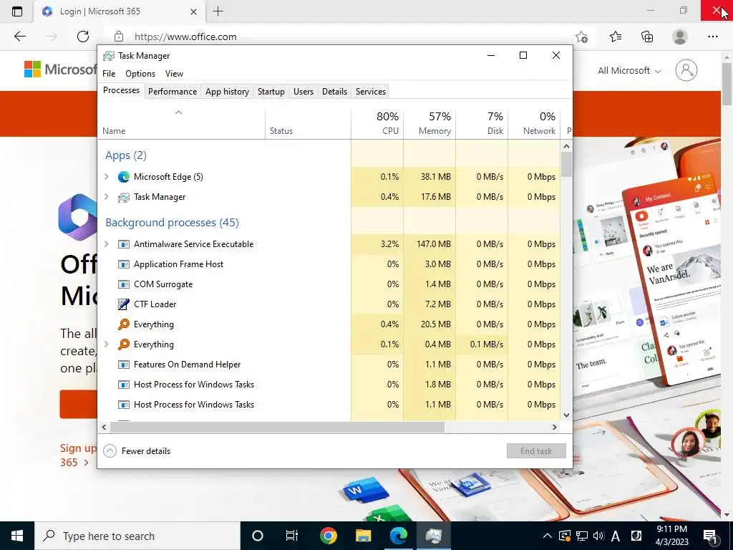Switch to Details tab
The height and width of the screenshot is (550, 733).
click(x=335, y=92)
